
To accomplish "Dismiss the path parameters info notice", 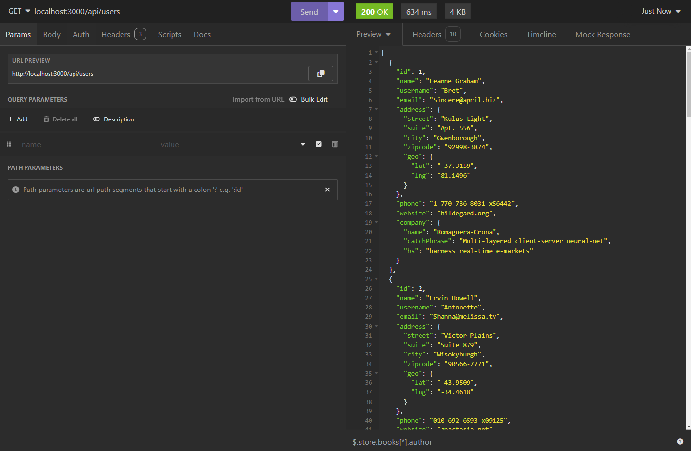I will click(x=327, y=190).
